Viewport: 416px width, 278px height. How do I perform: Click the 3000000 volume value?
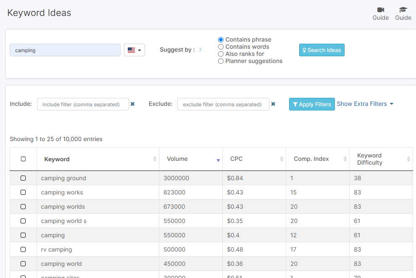[x=176, y=178]
